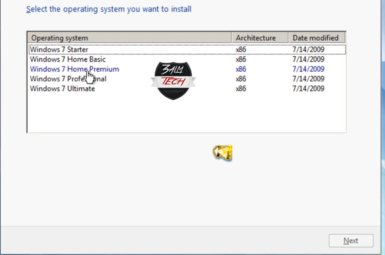Click 7/14/2009 date in Windows 7 Starter row
The height and width of the screenshot is (255, 385).
click(308, 50)
